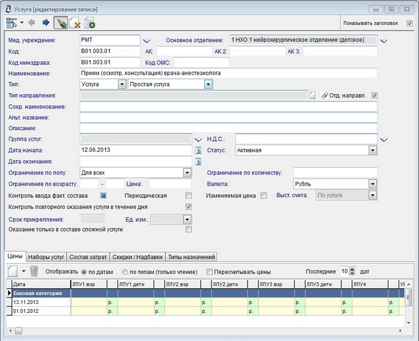Image resolution: width=419 pixels, height=341 pixels.
Task: Click the new price document icon
Action: pyautogui.click(x=13, y=272)
